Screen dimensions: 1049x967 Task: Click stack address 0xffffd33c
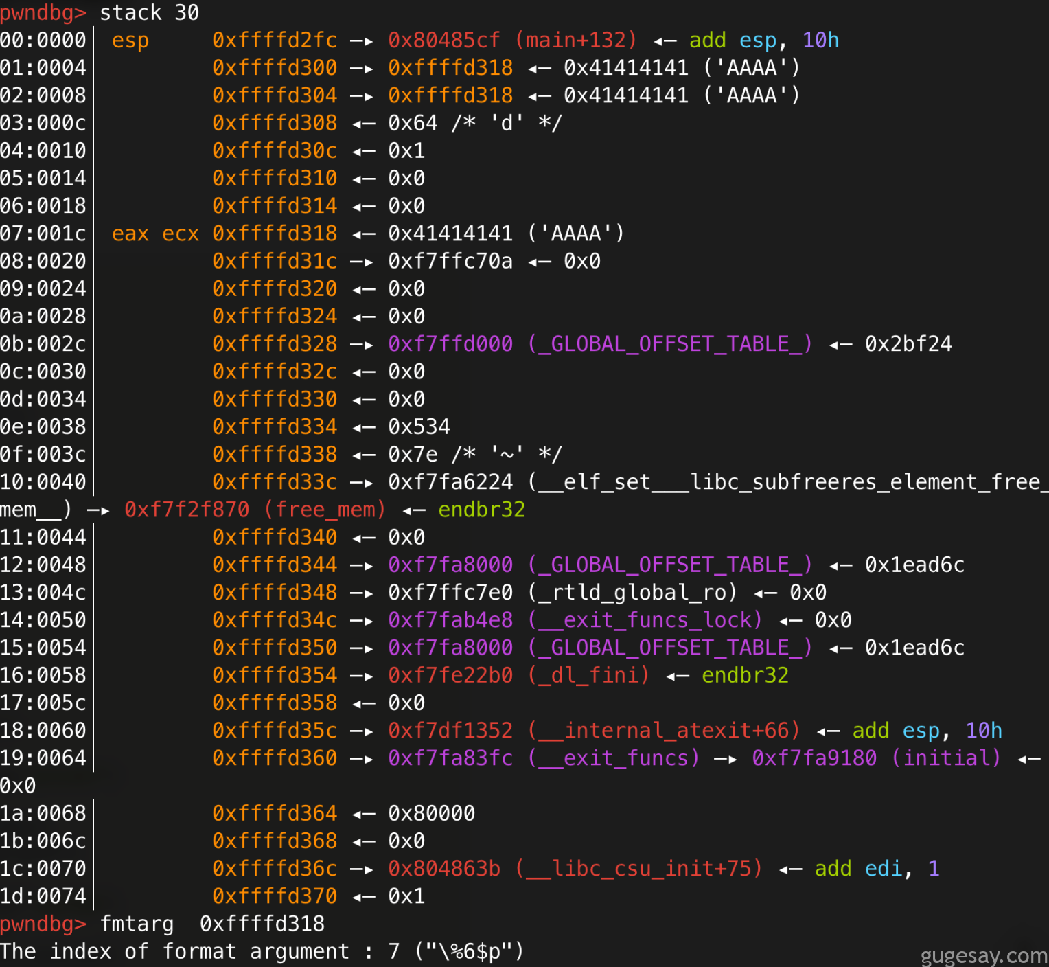pyautogui.click(x=275, y=482)
